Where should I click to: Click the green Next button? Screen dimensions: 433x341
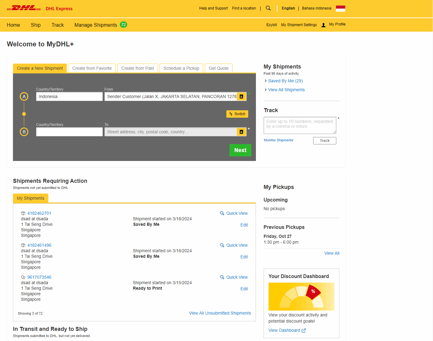240,150
